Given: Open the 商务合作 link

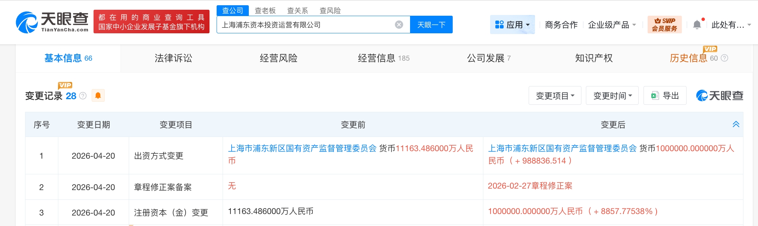Looking at the screenshot, I should click(x=561, y=25).
